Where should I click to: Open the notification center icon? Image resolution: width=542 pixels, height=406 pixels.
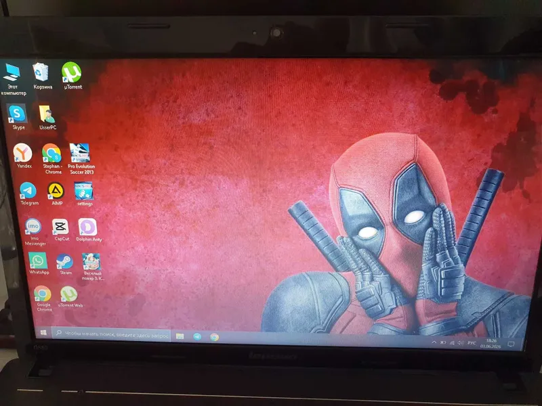[x=511, y=344]
